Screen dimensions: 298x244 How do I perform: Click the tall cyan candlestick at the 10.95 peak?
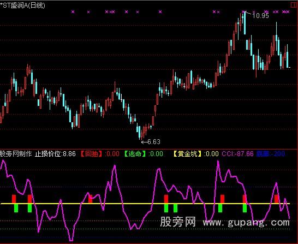[245, 23]
